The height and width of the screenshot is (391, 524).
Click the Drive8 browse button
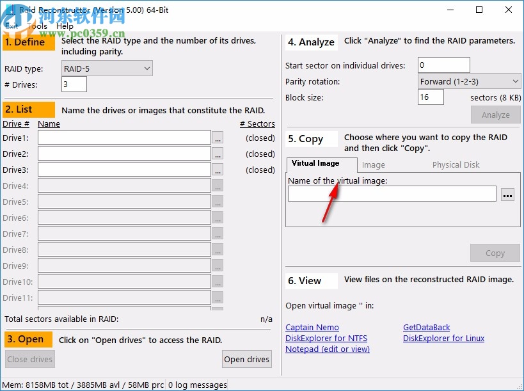pyautogui.click(x=218, y=250)
